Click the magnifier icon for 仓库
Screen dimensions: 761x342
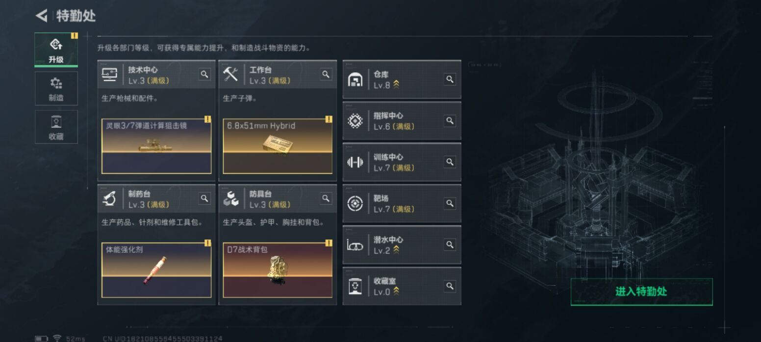tap(450, 79)
